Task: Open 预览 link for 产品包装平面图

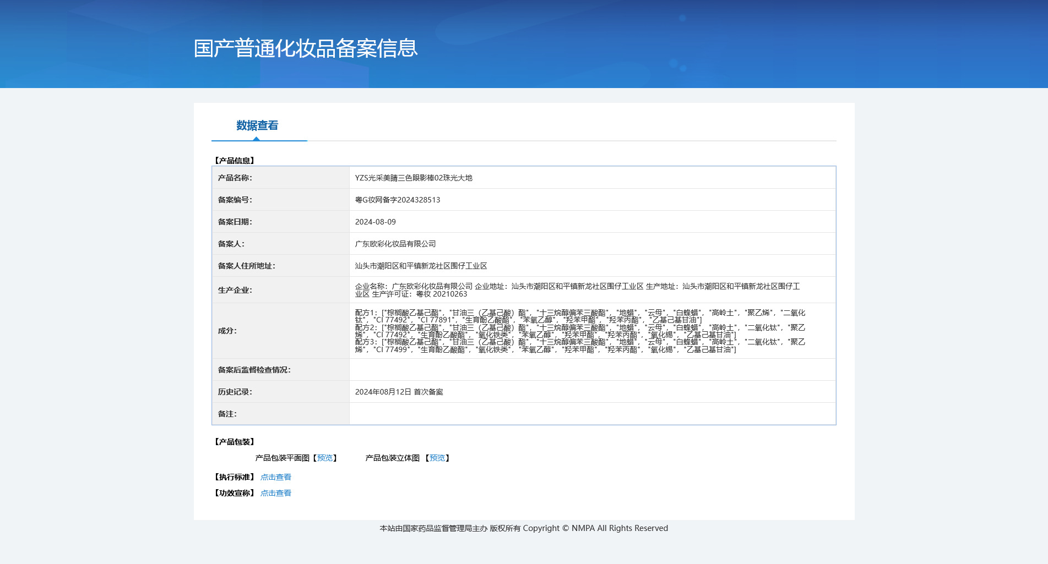Action: [x=325, y=458]
